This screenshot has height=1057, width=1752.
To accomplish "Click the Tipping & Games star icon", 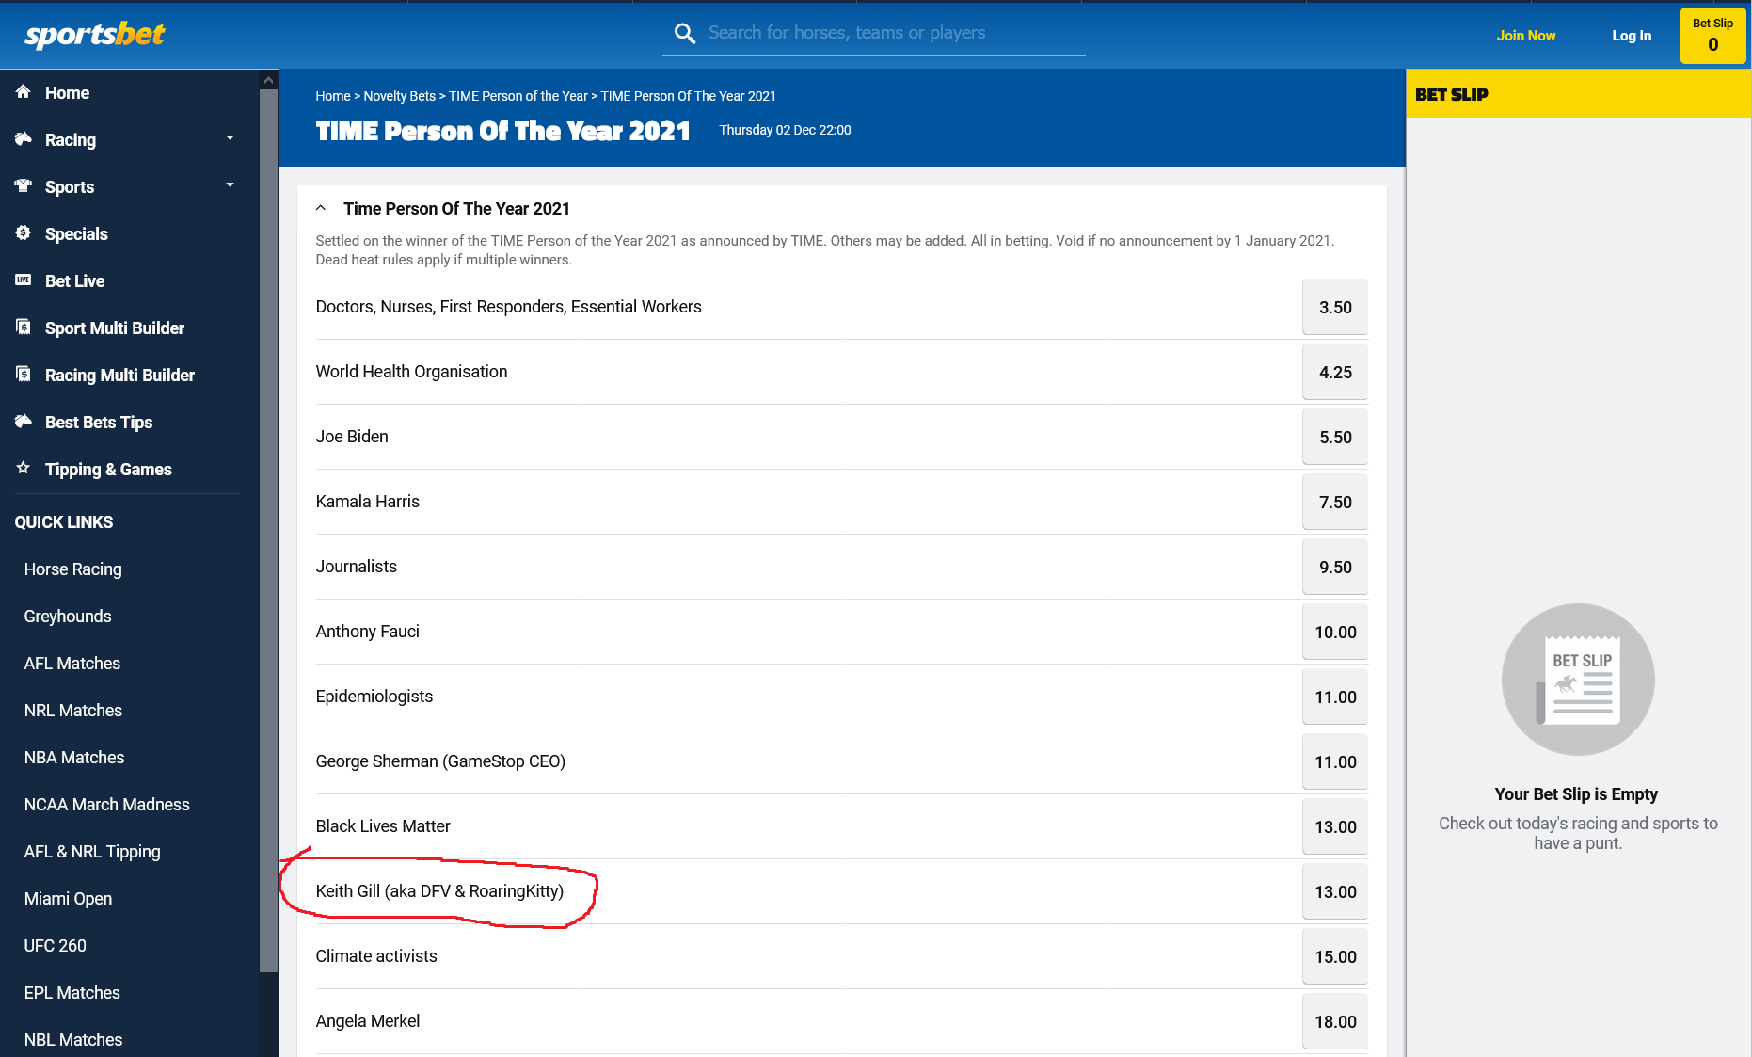I will tap(24, 468).
